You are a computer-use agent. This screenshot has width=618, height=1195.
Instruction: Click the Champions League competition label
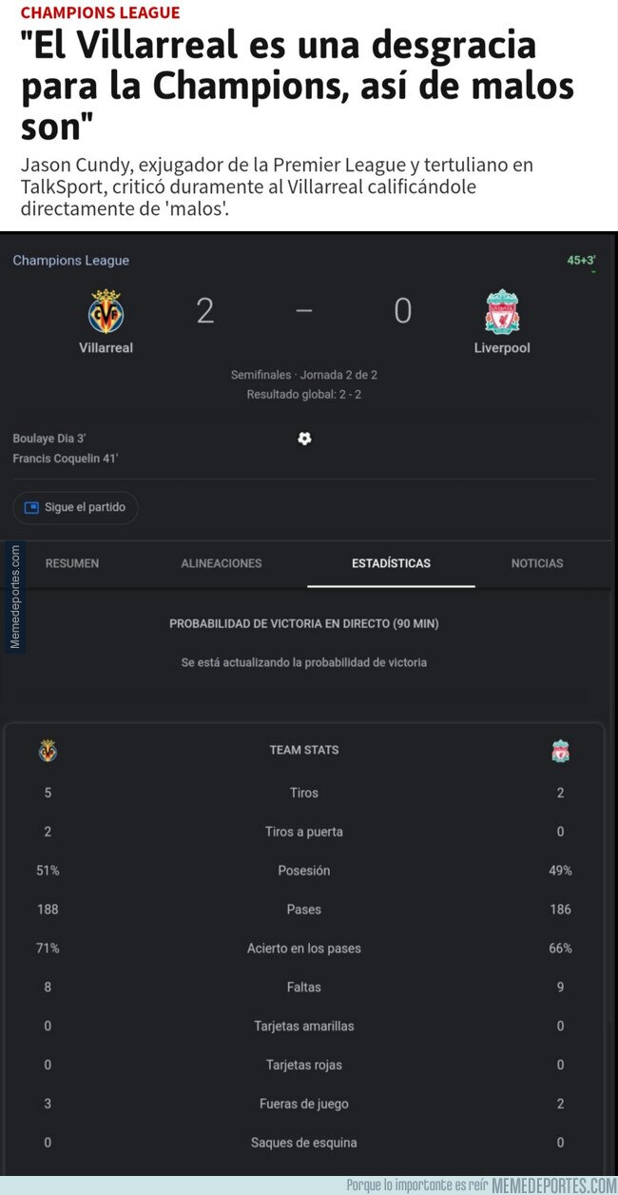coord(70,261)
